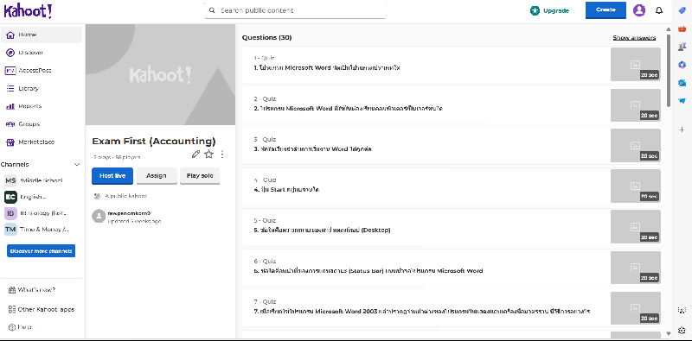Screen dimensions: 692x341
Task: Click the search public content field
Action: coord(295,10)
